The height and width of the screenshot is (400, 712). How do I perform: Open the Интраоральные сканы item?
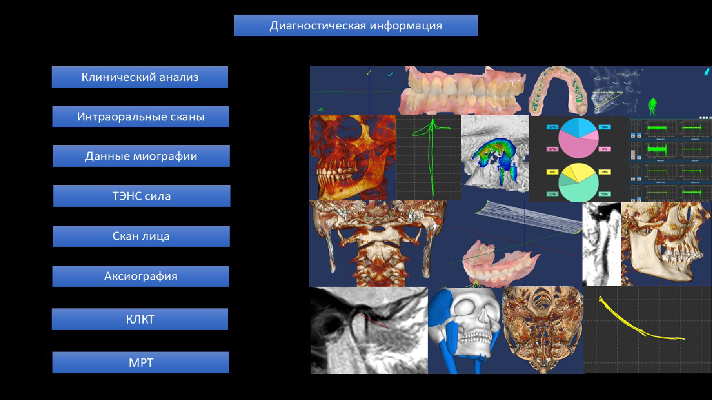[x=141, y=116]
